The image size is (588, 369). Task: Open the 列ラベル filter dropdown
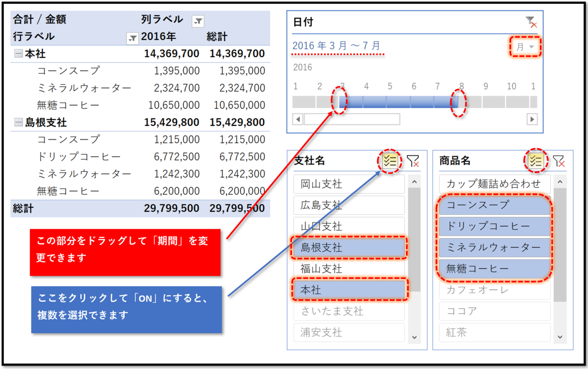pos(198,21)
